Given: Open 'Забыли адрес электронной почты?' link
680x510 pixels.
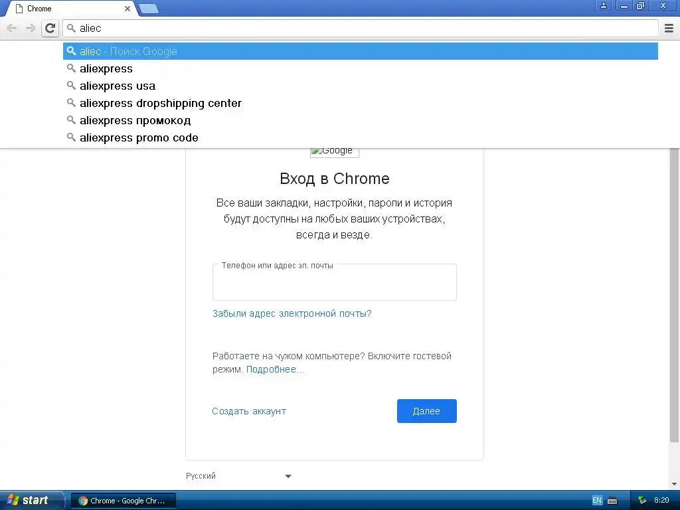Looking at the screenshot, I should point(292,313).
